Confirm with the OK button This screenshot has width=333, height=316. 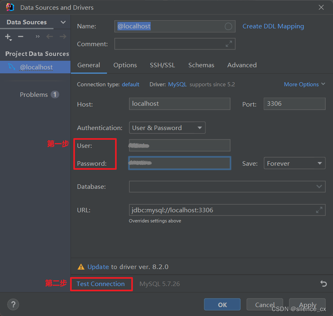222,304
